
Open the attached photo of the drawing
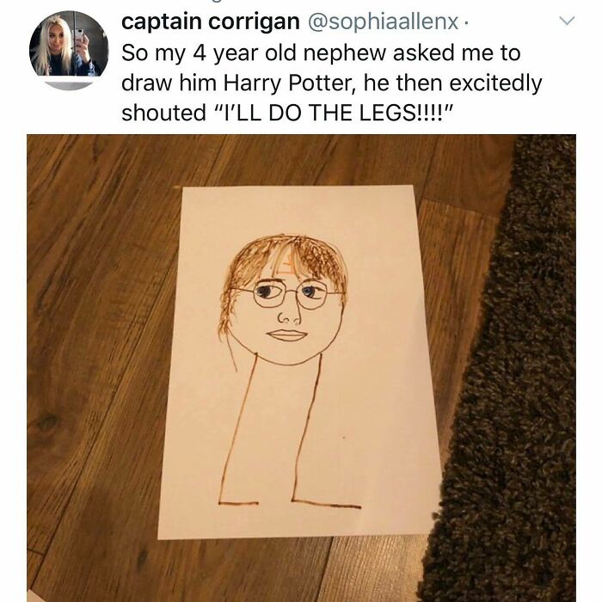coord(301,368)
